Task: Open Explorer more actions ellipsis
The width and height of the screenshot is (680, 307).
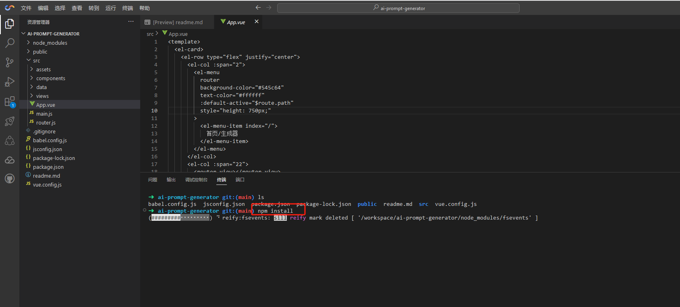Action: (x=131, y=22)
